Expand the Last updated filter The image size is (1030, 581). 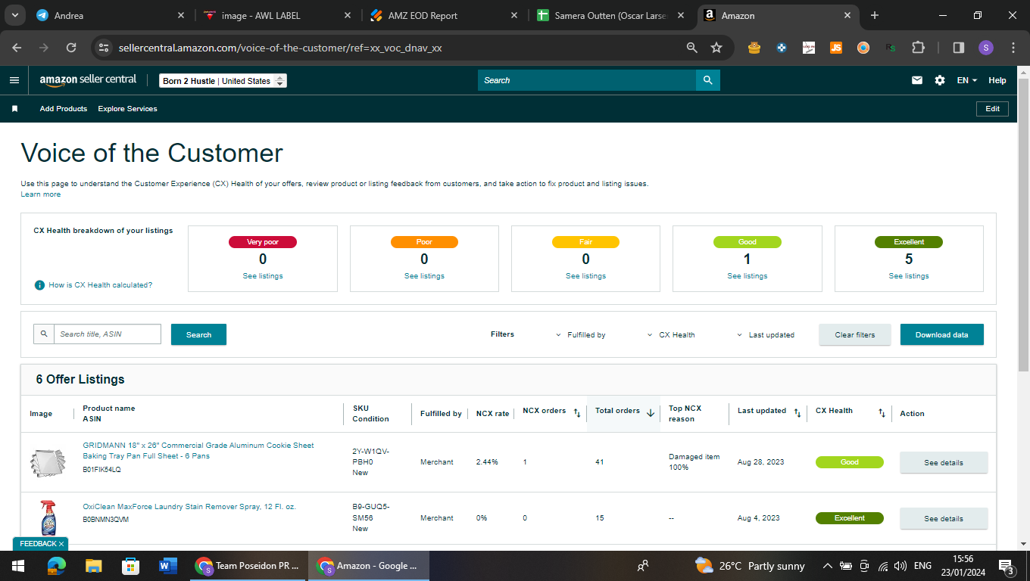(x=766, y=334)
